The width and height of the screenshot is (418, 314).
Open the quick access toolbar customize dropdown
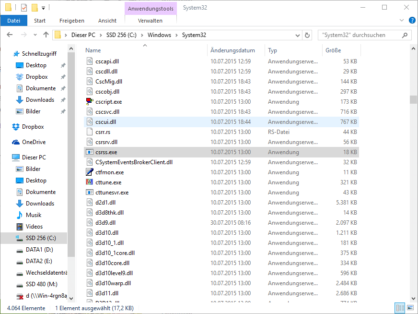click(x=43, y=8)
